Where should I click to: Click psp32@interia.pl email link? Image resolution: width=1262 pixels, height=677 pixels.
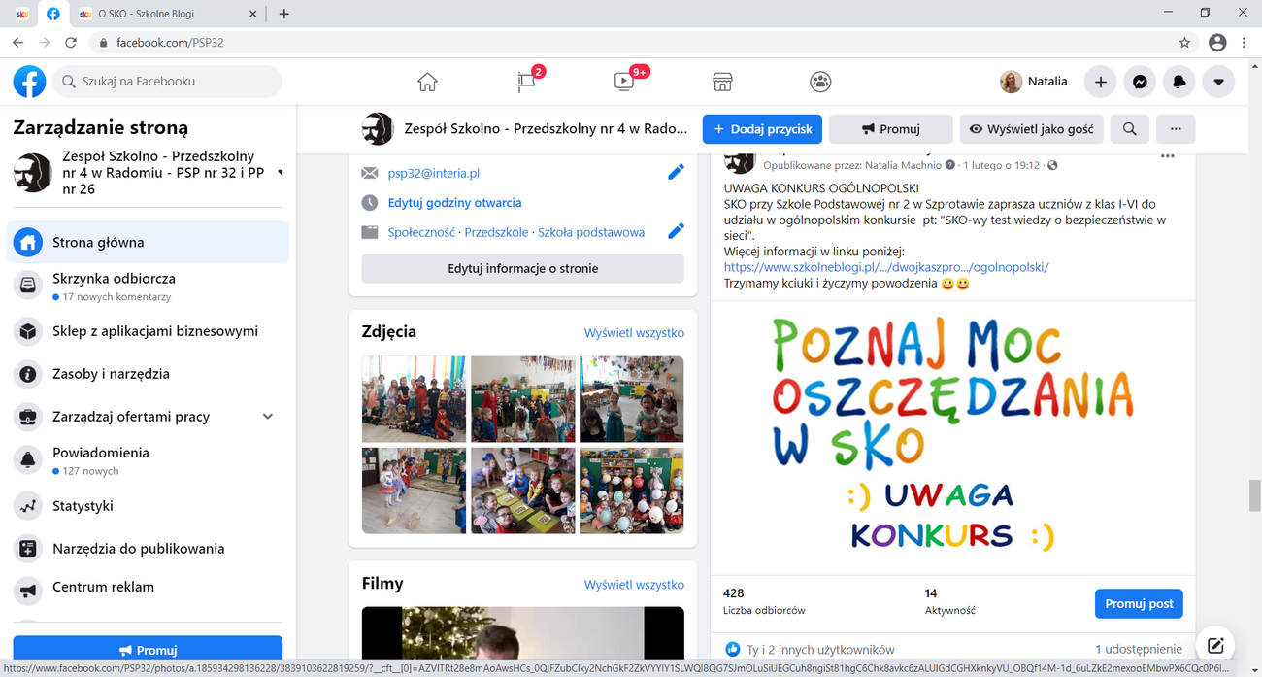tap(434, 173)
